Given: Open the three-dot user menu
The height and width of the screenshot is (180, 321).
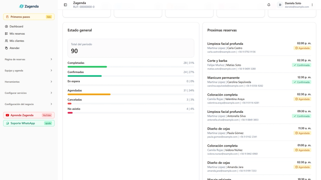Looking at the screenshot, I should pos(312,5).
